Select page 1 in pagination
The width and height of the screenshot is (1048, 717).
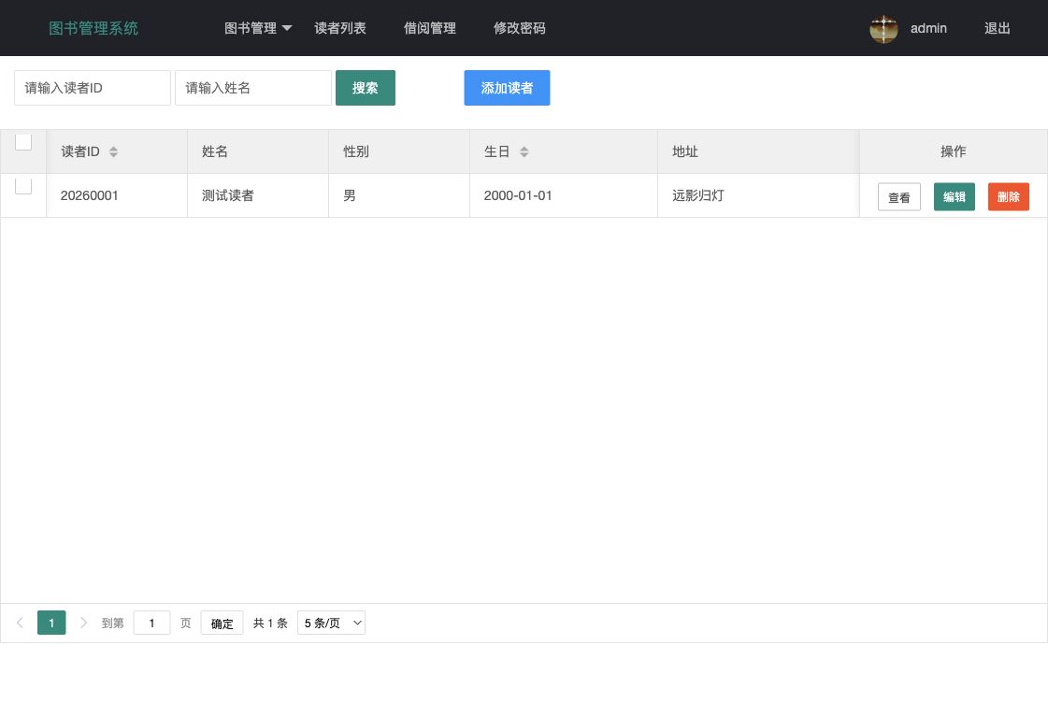[x=51, y=623]
